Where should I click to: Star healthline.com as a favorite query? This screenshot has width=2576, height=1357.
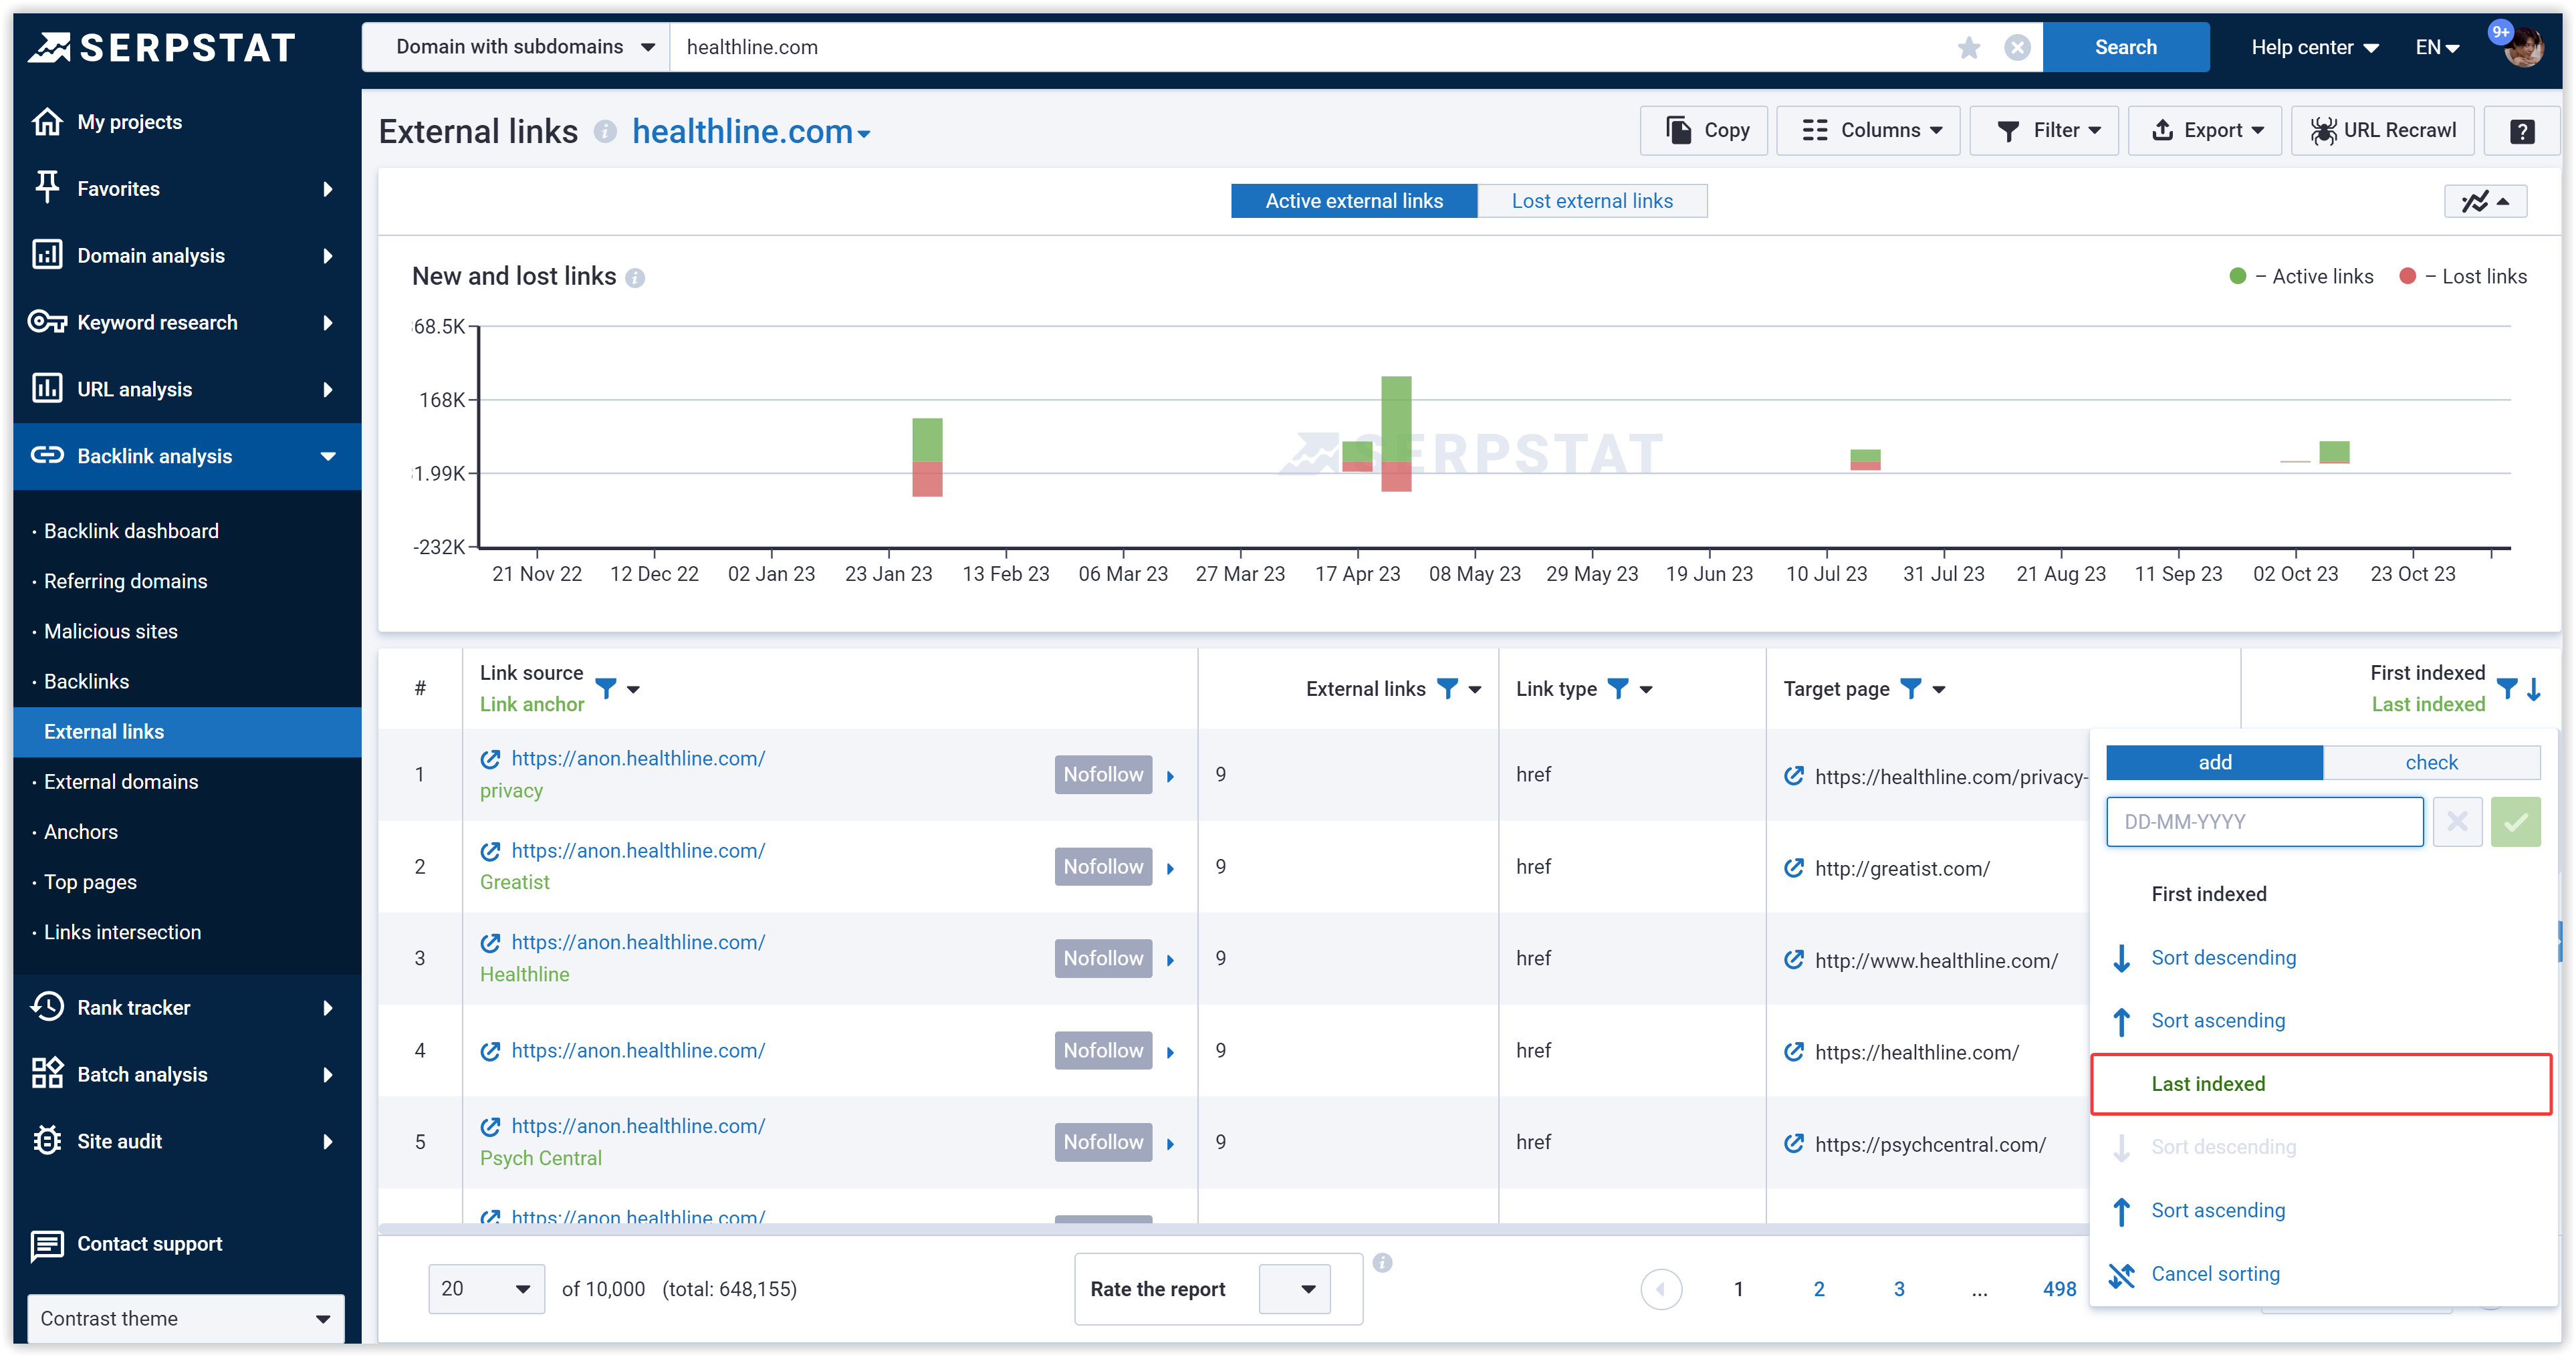1969,47
